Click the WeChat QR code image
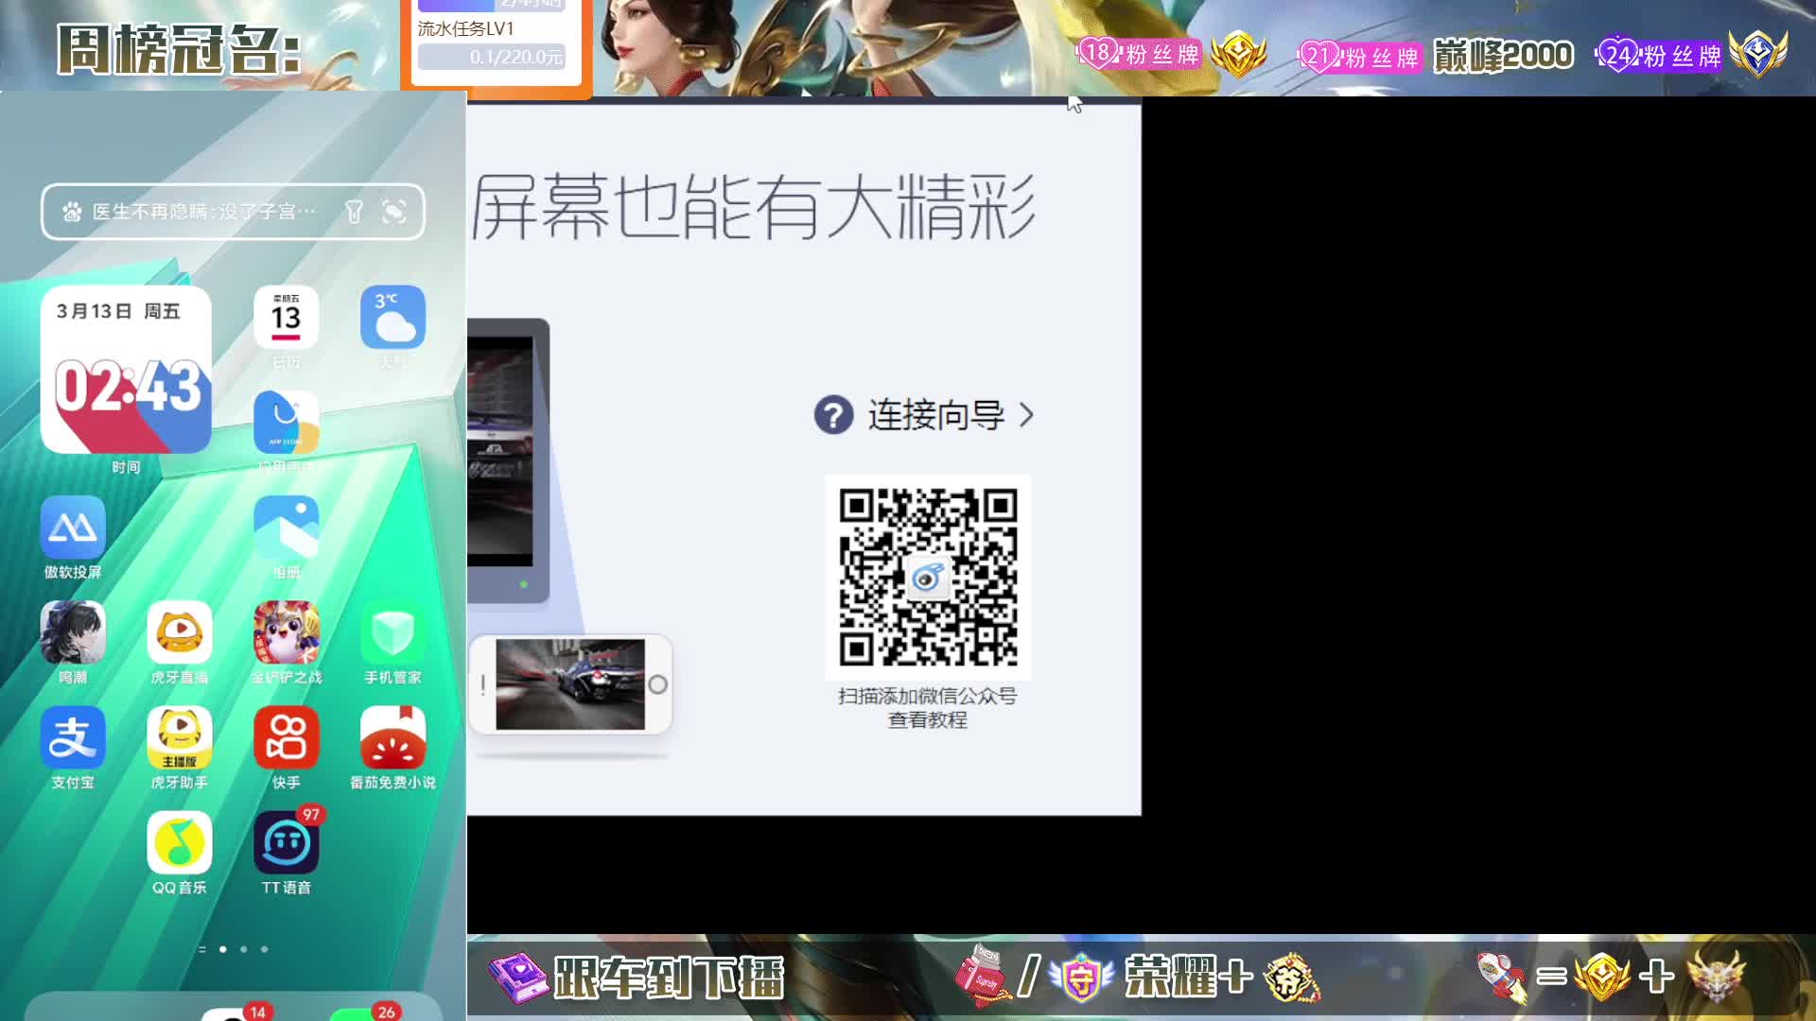Screen dimensions: 1816x1021 [x=928, y=577]
